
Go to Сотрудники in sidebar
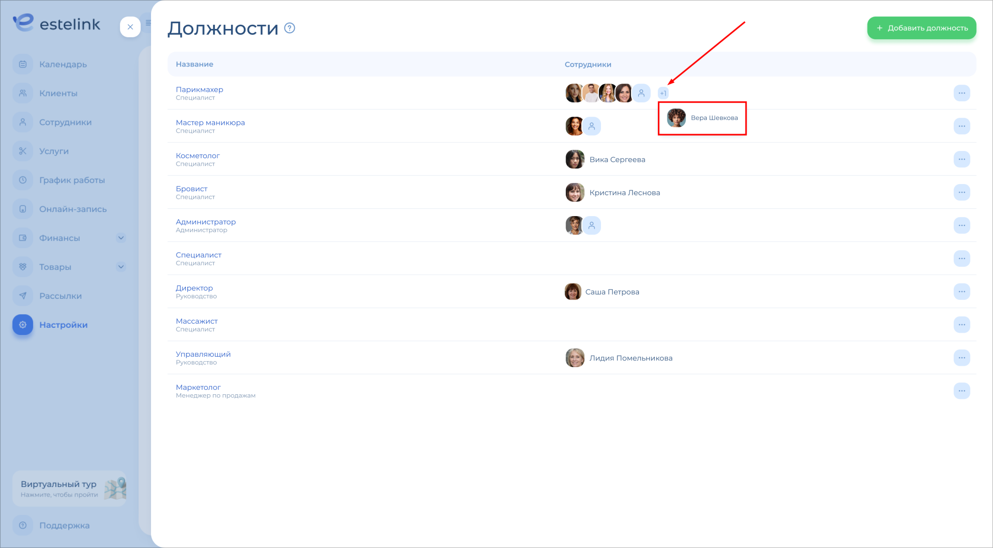65,122
